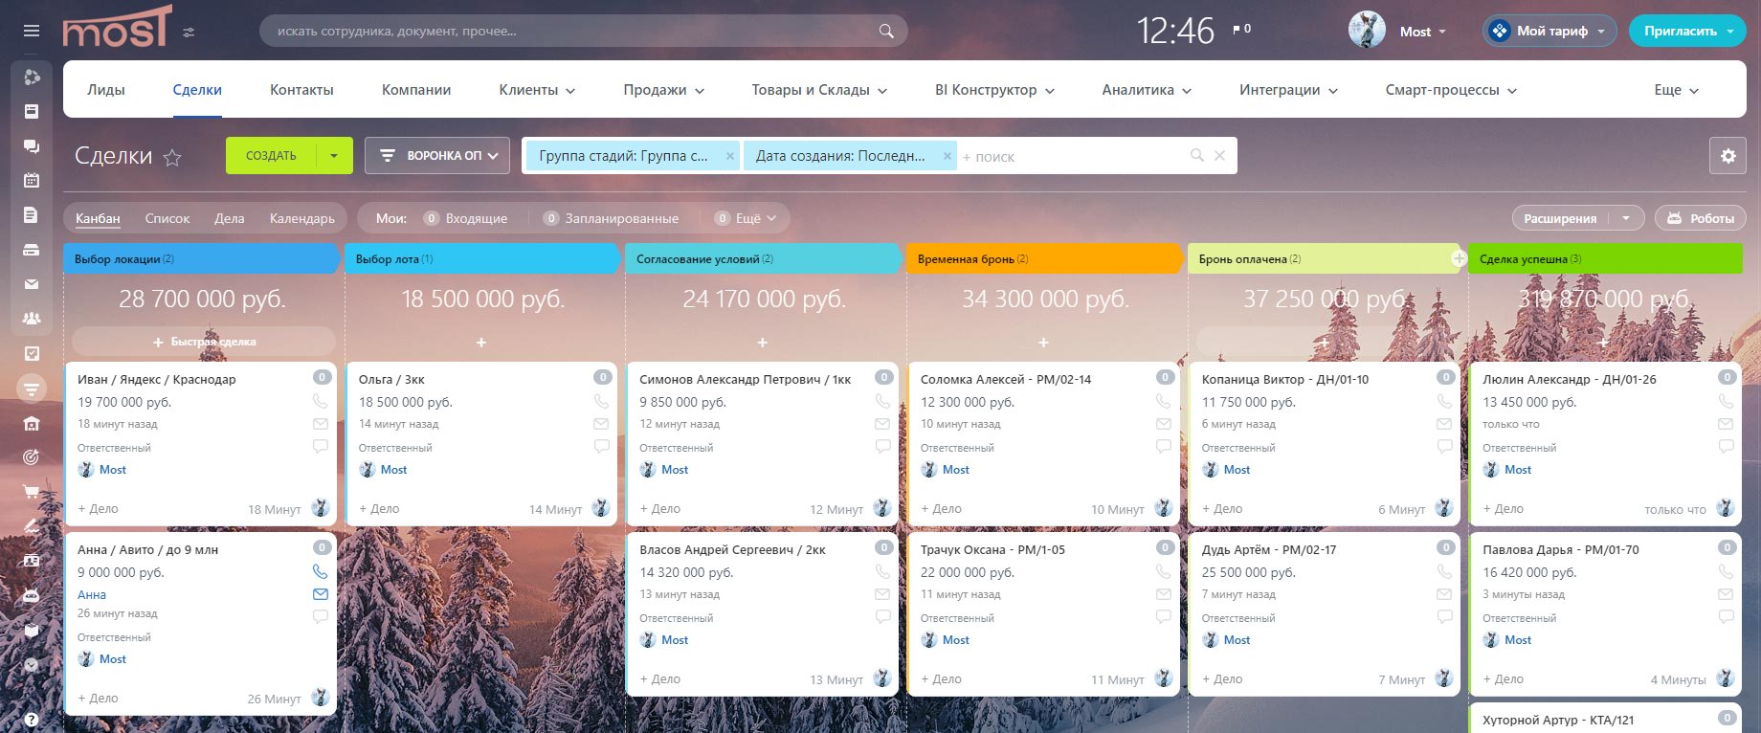The image size is (1761, 733).
Task: Remove the Дата создания filter chip
Action: coord(947,156)
